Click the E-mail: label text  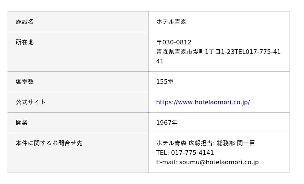[166, 162]
